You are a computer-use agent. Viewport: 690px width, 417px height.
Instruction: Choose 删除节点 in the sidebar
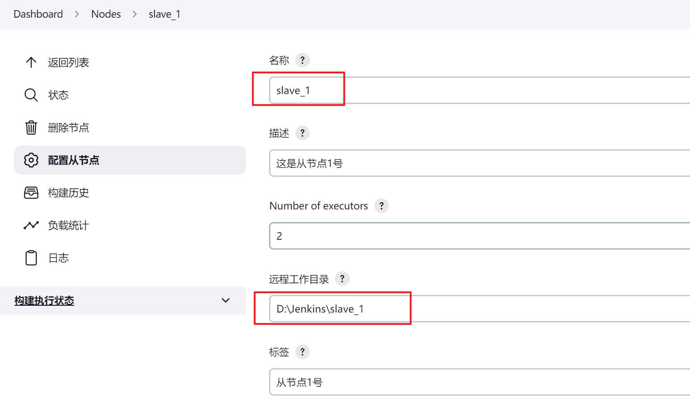(x=130, y=128)
